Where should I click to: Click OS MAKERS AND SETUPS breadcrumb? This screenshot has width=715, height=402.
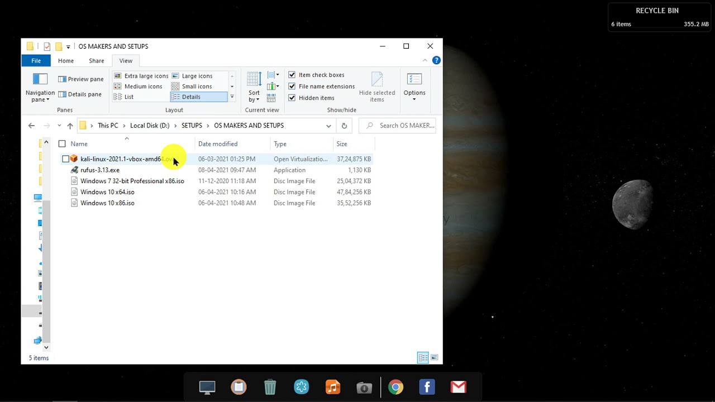249,126
